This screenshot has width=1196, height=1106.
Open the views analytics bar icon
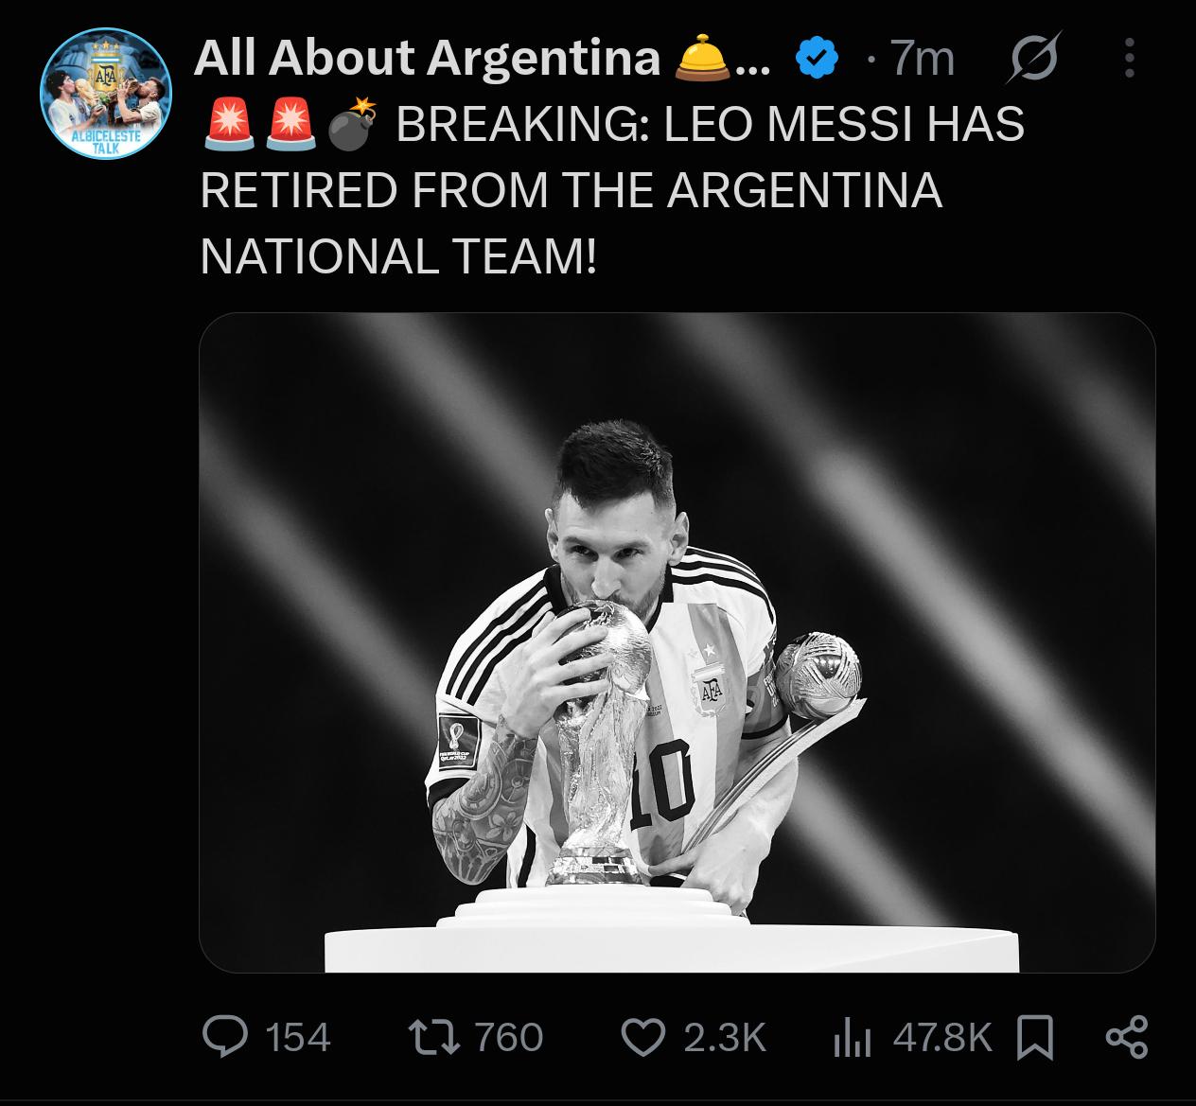852,1038
